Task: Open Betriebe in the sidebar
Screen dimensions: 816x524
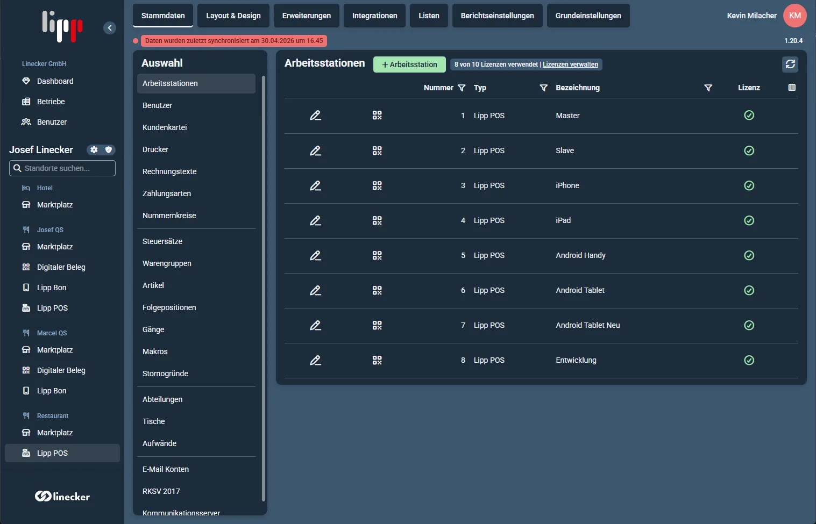Action: coord(62,102)
